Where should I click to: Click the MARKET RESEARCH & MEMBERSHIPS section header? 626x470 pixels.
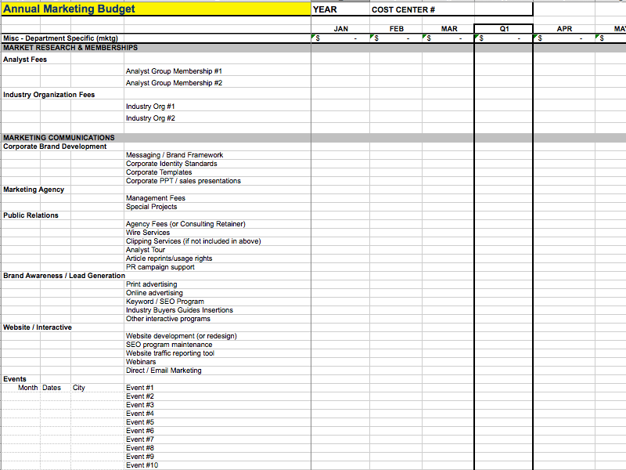(70, 48)
